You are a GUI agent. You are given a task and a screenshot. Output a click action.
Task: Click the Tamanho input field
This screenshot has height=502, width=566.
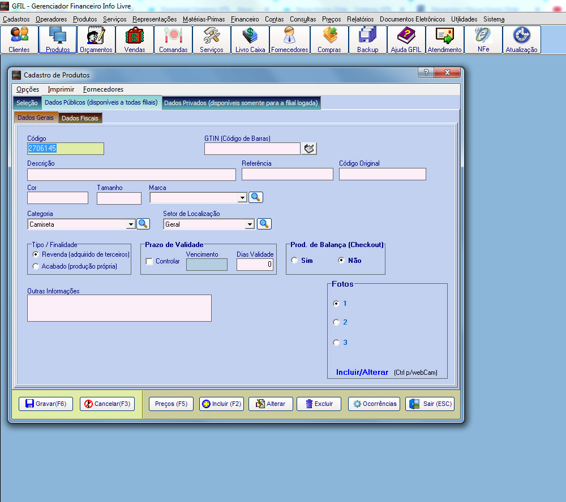119,198
